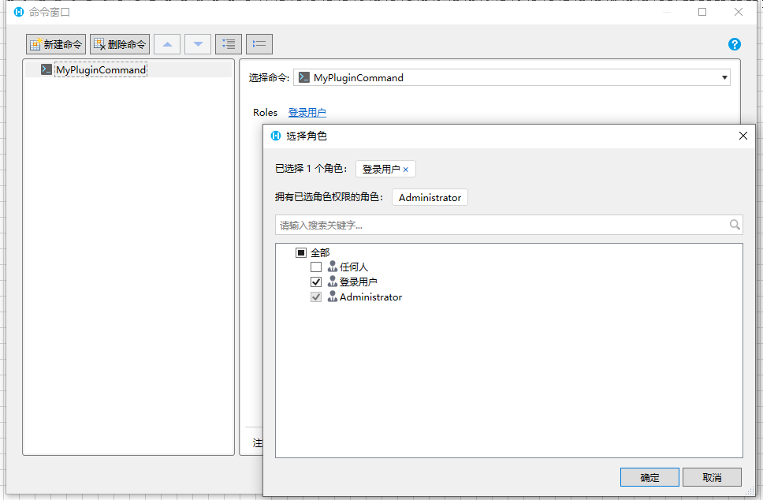This screenshot has height=500, width=763.
Task: Click the 登录用户 link next to Roles
Action: tap(307, 113)
